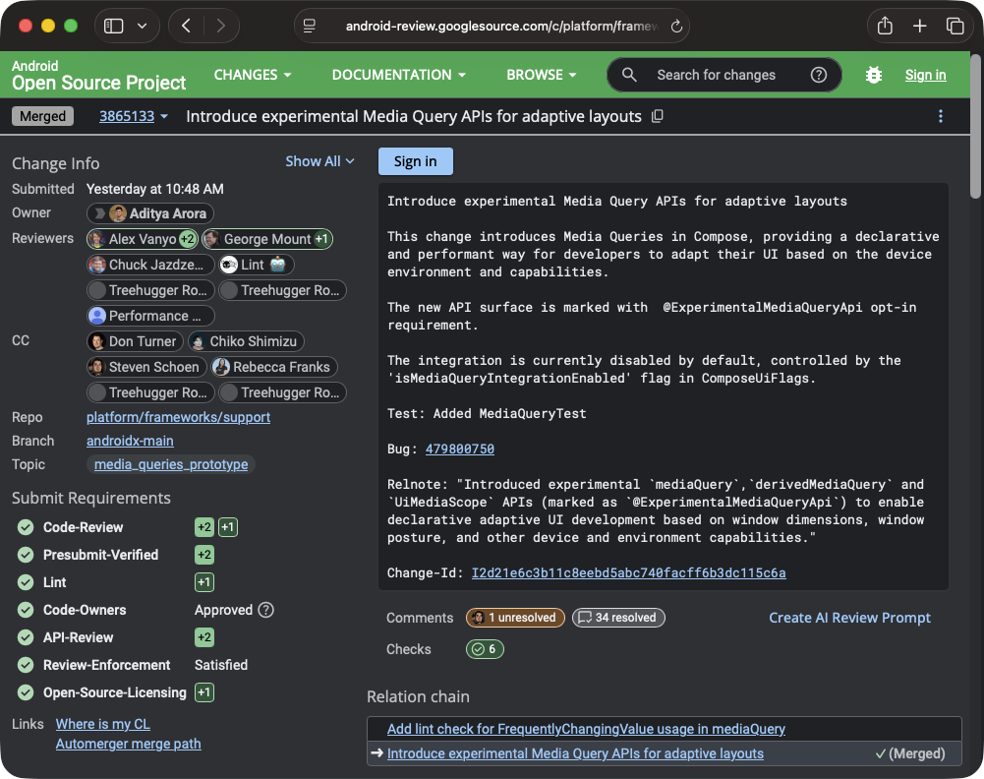Click the owner chip Aditya Arora
Screen dimensions: 984x779
coord(150,213)
